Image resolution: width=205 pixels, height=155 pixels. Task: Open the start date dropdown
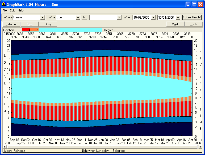(x=153, y=17)
